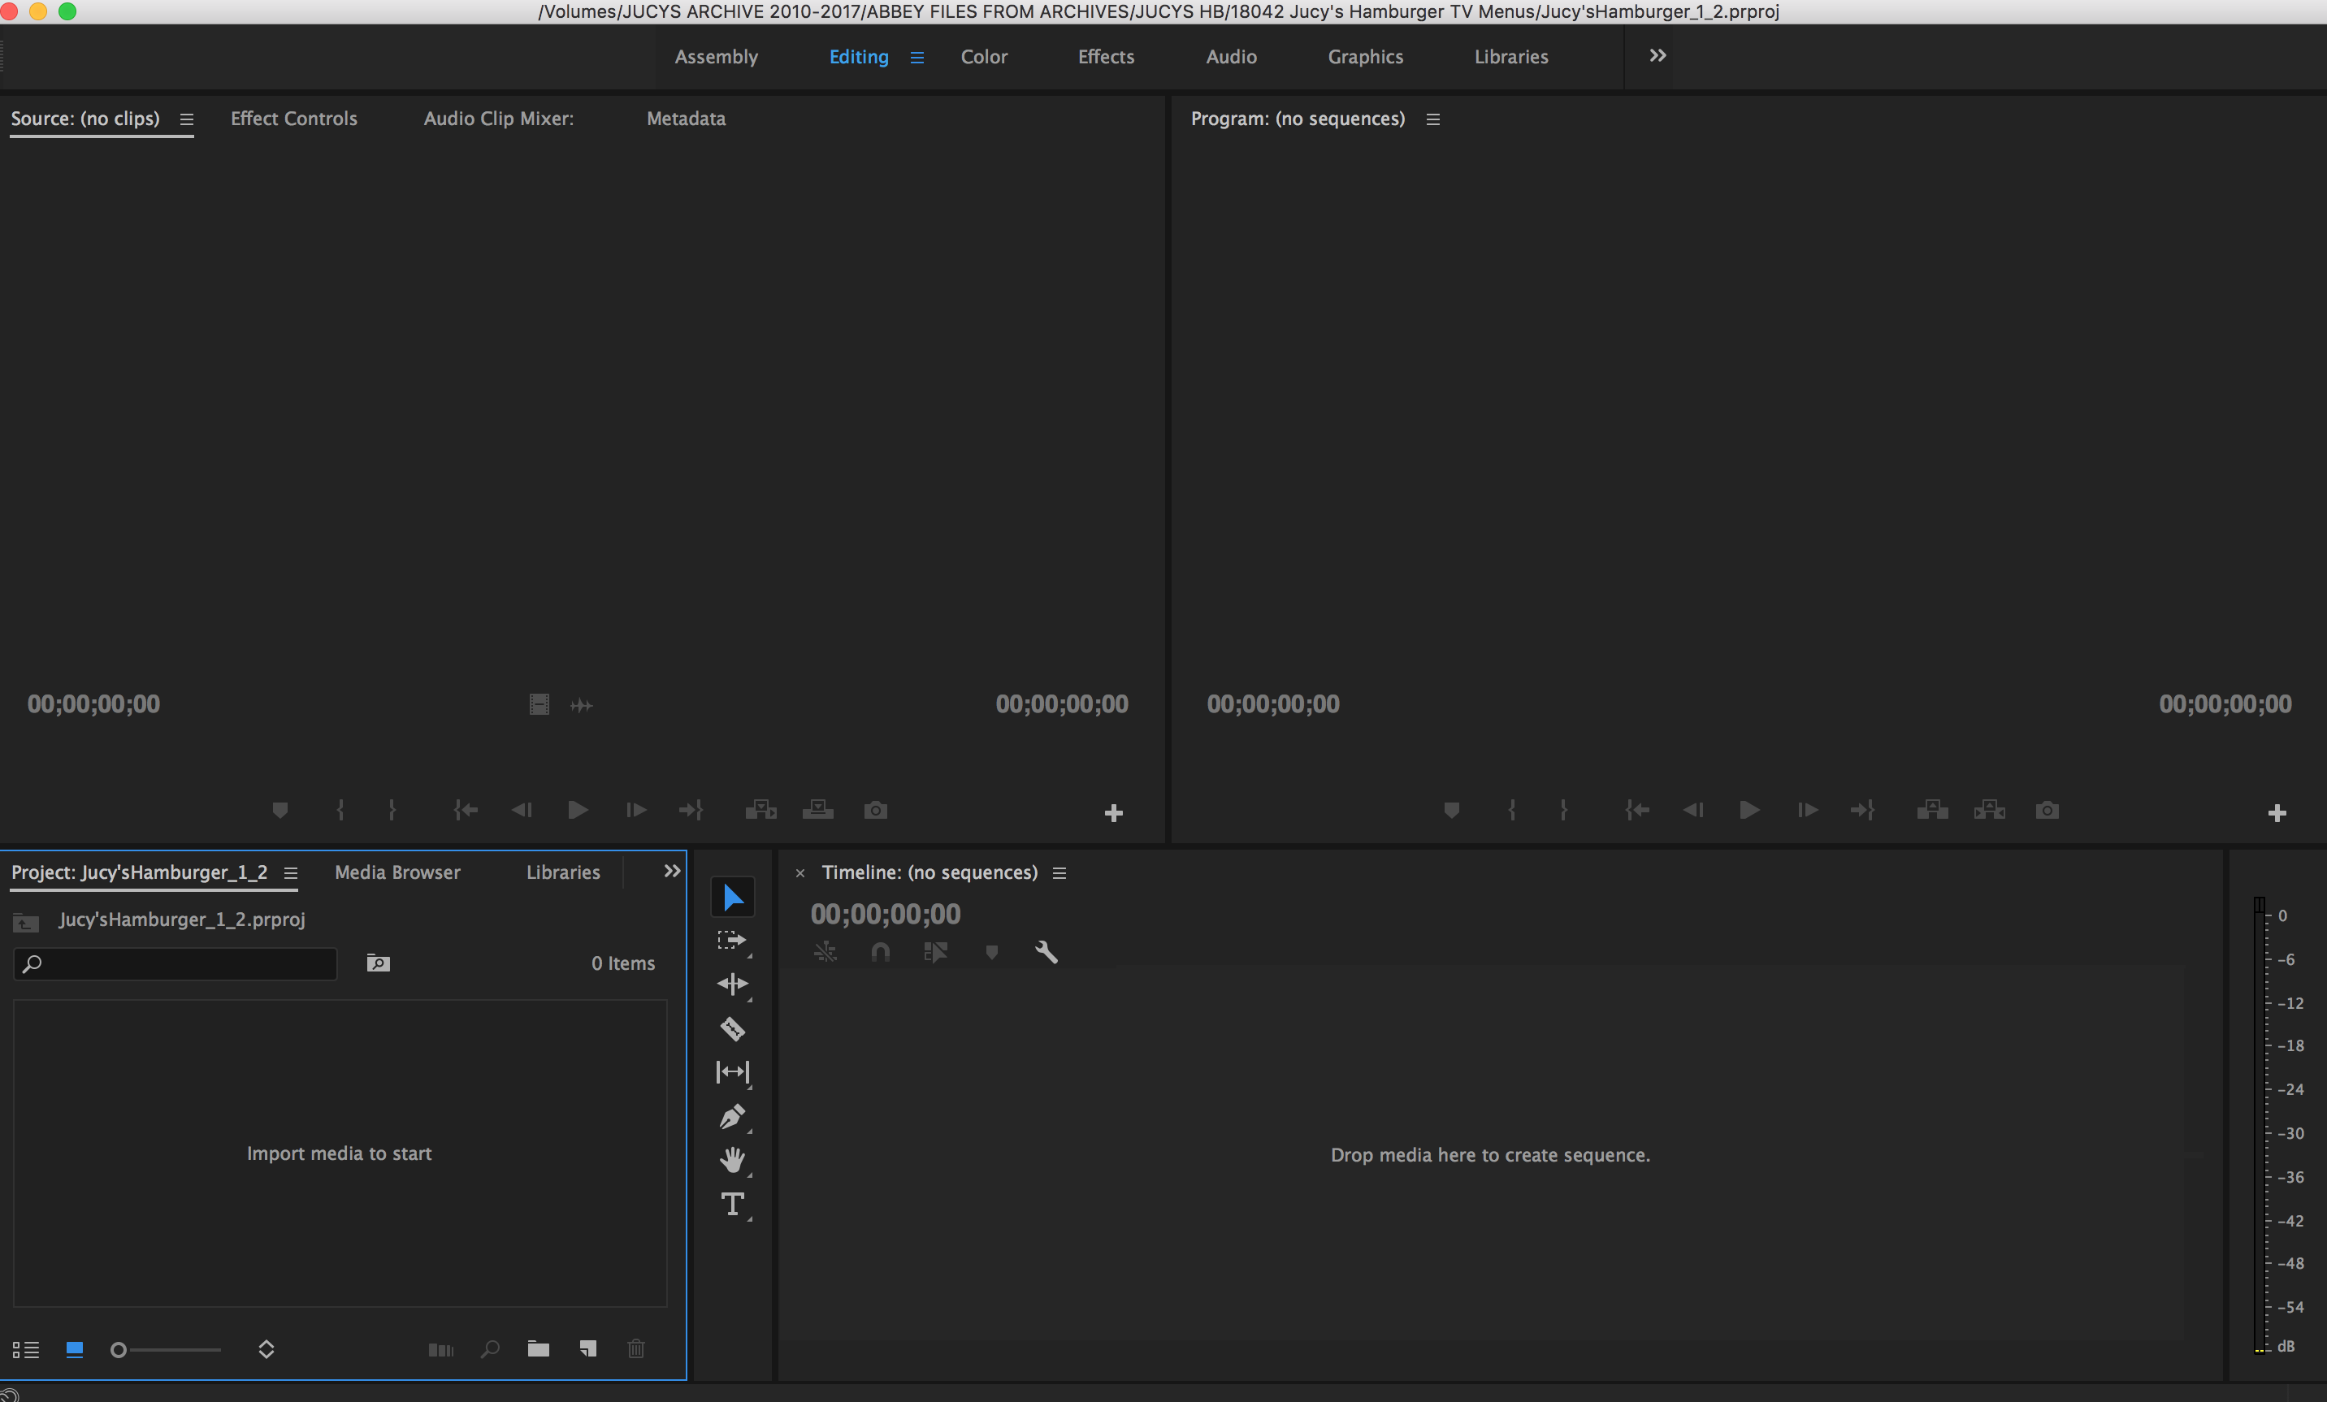2327x1402 pixels.
Task: Toggle Linked Selection in the Timeline
Action: (x=826, y=953)
